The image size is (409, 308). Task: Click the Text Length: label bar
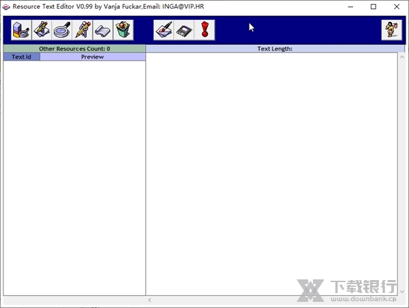click(x=275, y=48)
